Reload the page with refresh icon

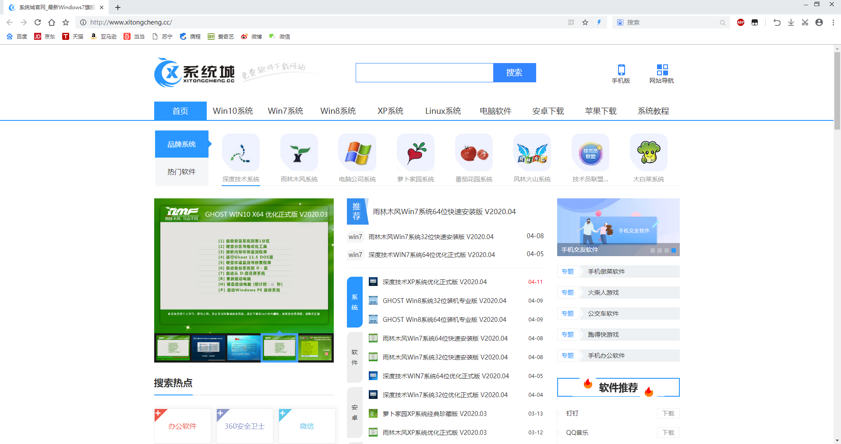pyautogui.click(x=38, y=22)
